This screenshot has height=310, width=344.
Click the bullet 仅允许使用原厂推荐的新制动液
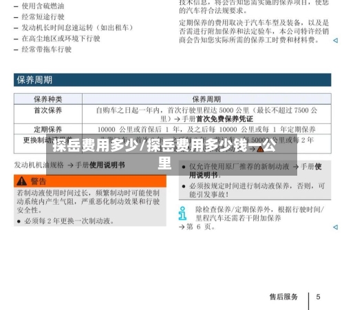tap(255, 171)
